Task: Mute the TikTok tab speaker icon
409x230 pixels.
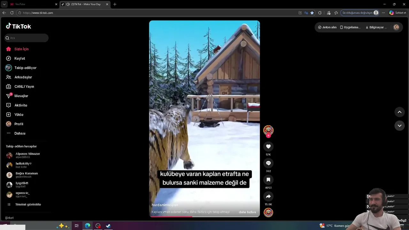Action: tap(68, 4)
